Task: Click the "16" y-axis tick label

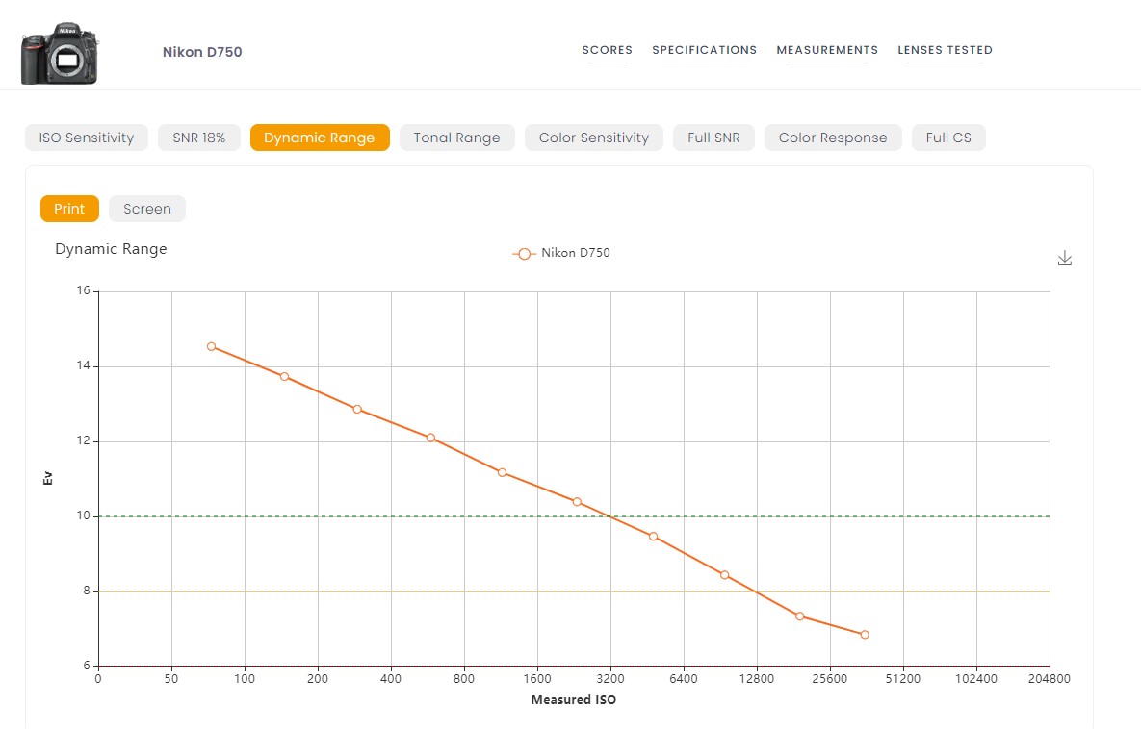Action: coord(84,290)
